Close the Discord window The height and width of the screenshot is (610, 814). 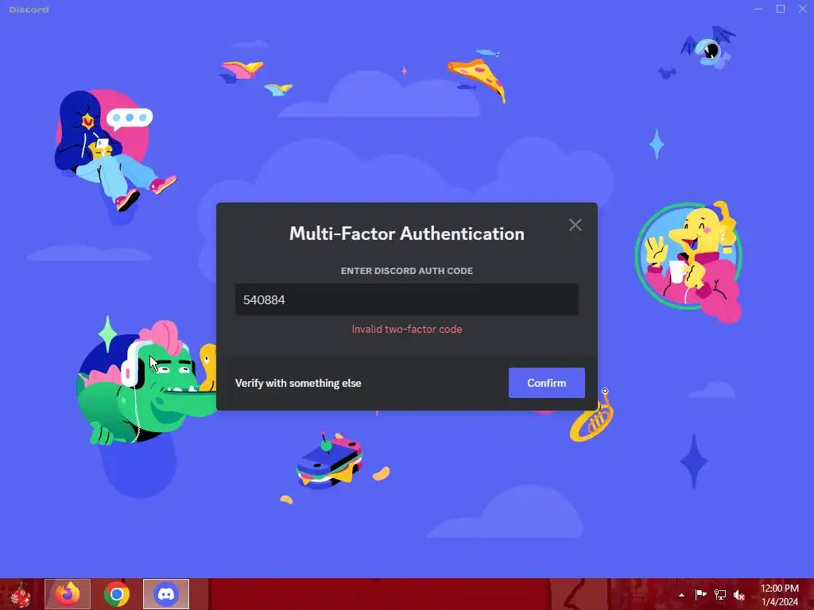(x=803, y=9)
